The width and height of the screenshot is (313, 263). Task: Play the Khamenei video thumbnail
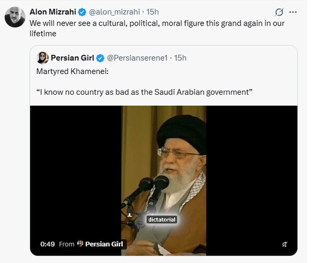click(164, 181)
